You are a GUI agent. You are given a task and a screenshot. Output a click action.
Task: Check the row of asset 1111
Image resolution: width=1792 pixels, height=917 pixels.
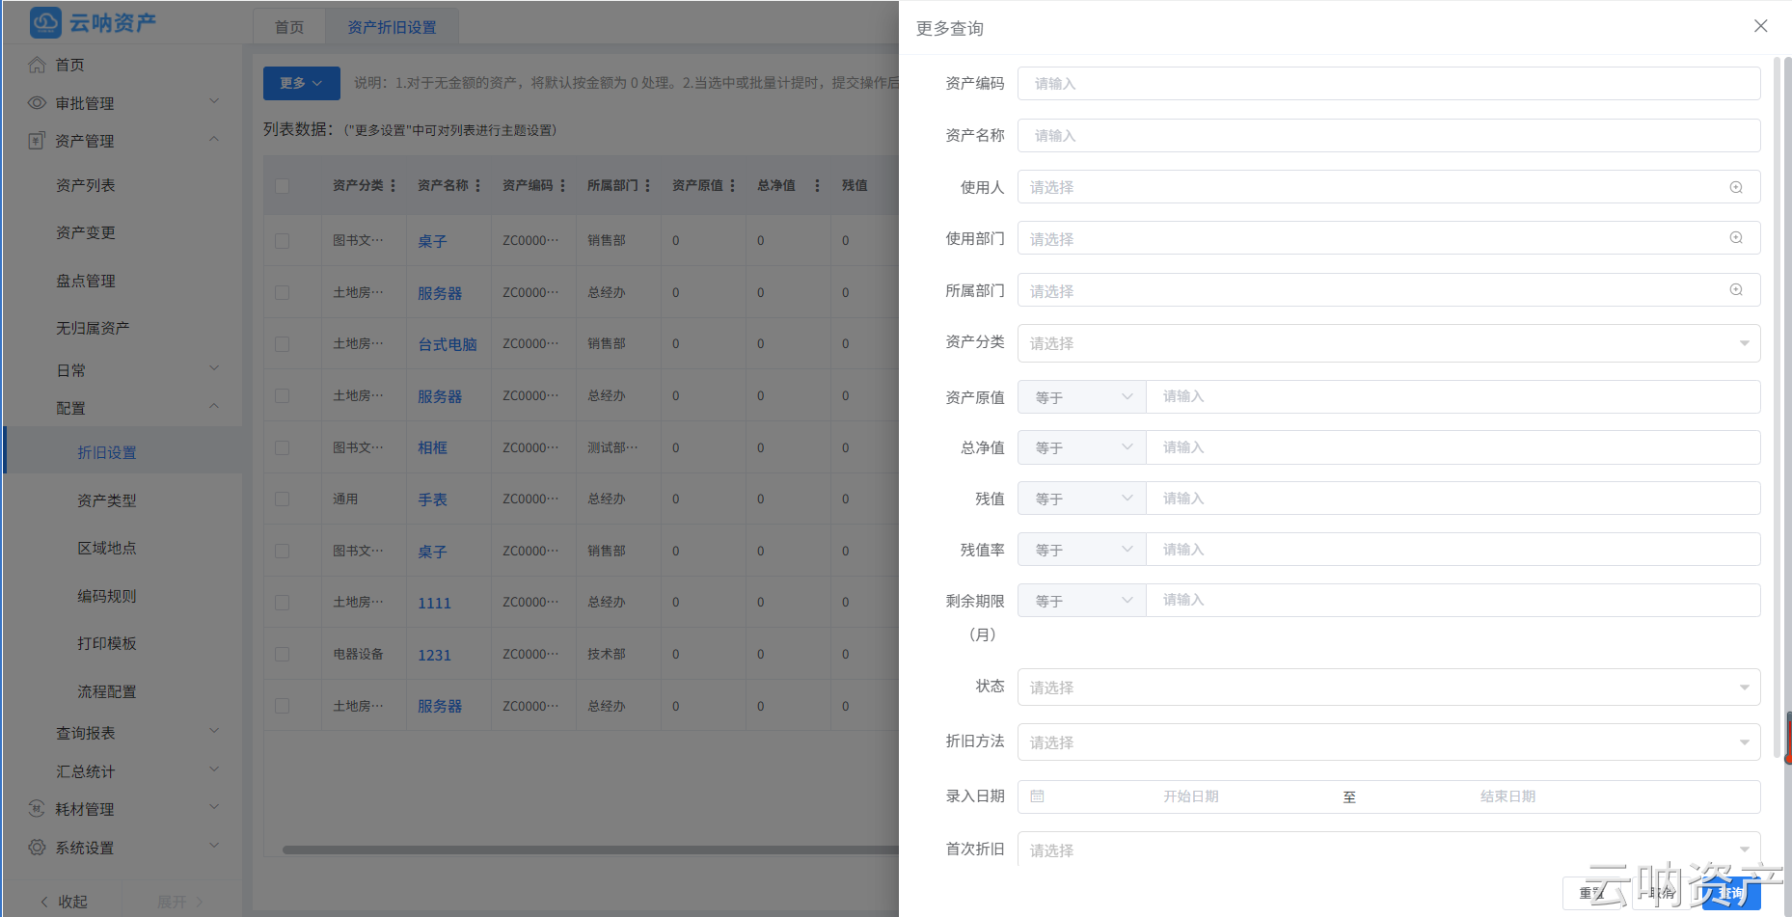point(282,603)
